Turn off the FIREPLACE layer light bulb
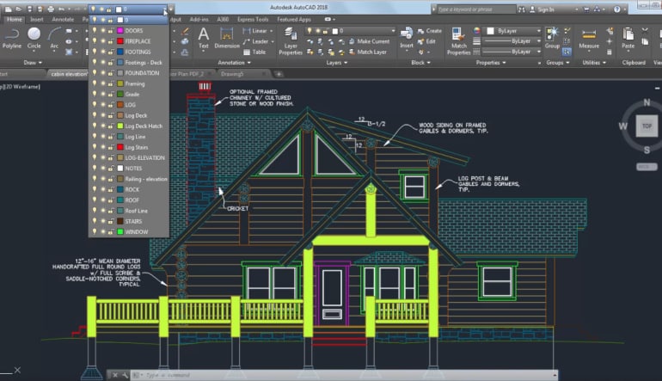Image resolution: width=662 pixels, height=381 pixels. (x=95, y=41)
